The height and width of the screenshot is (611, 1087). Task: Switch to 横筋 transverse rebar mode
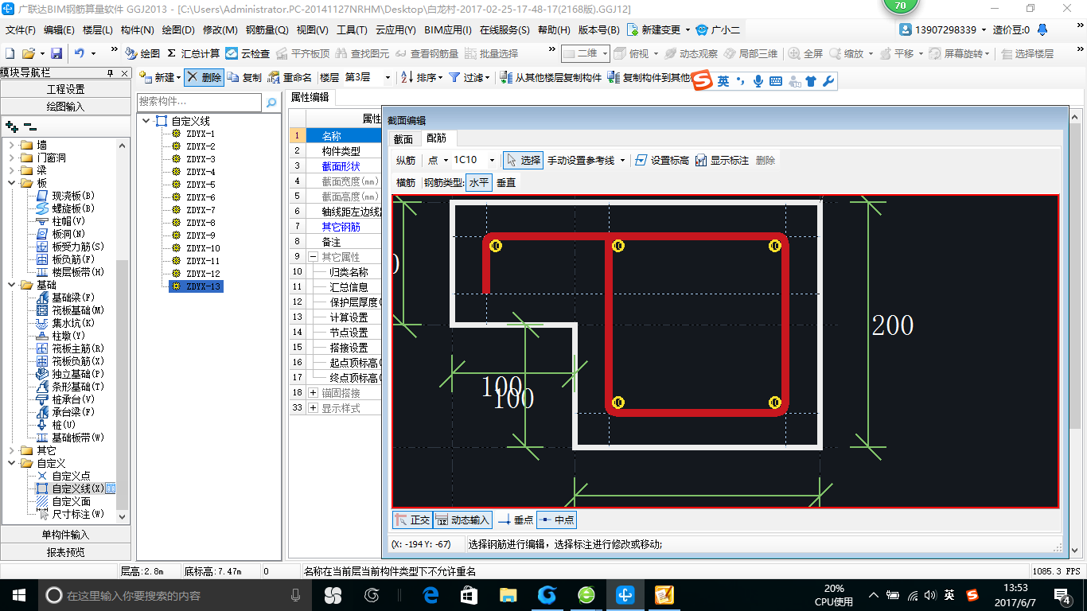click(x=406, y=182)
